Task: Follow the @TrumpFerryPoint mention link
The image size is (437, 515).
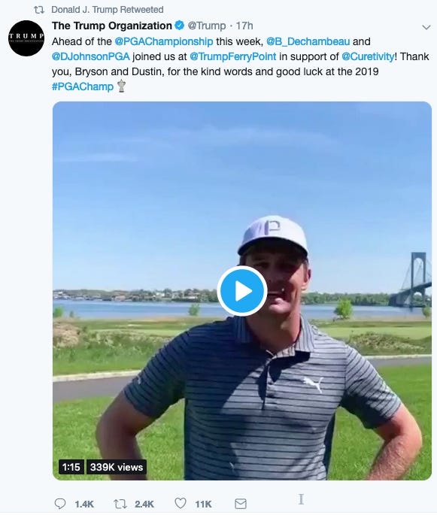Action: 233,56
